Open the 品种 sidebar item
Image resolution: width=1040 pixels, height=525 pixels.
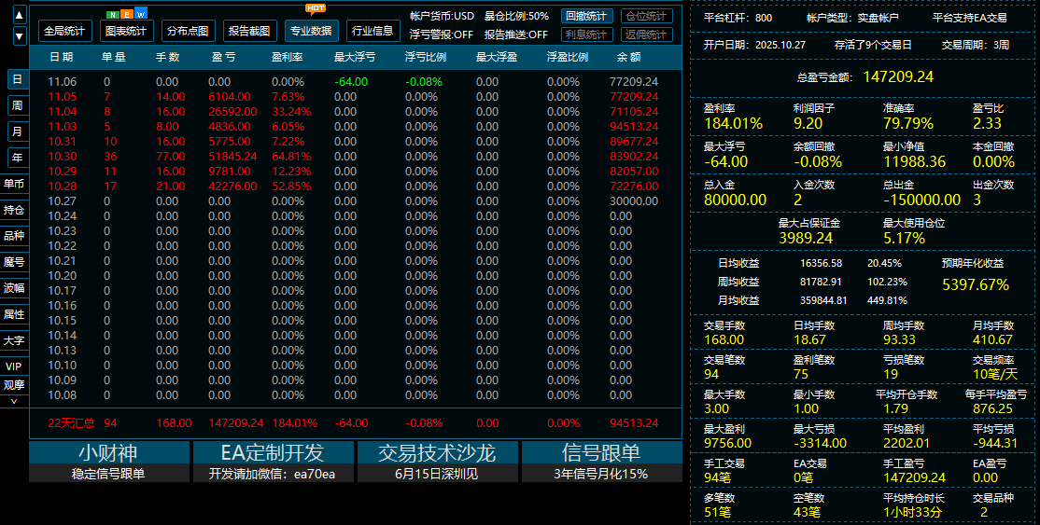14,235
